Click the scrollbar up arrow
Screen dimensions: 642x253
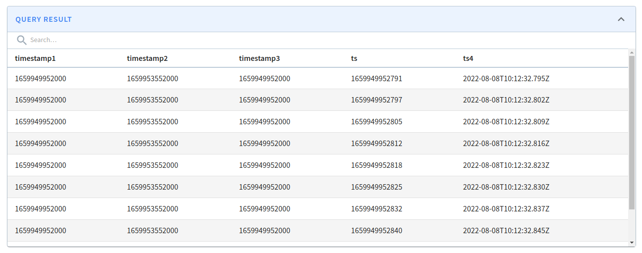pyautogui.click(x=632, y=52)
